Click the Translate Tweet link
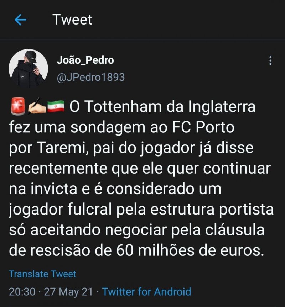The width and height of the screenshot is (285, 307). point(42,274)
